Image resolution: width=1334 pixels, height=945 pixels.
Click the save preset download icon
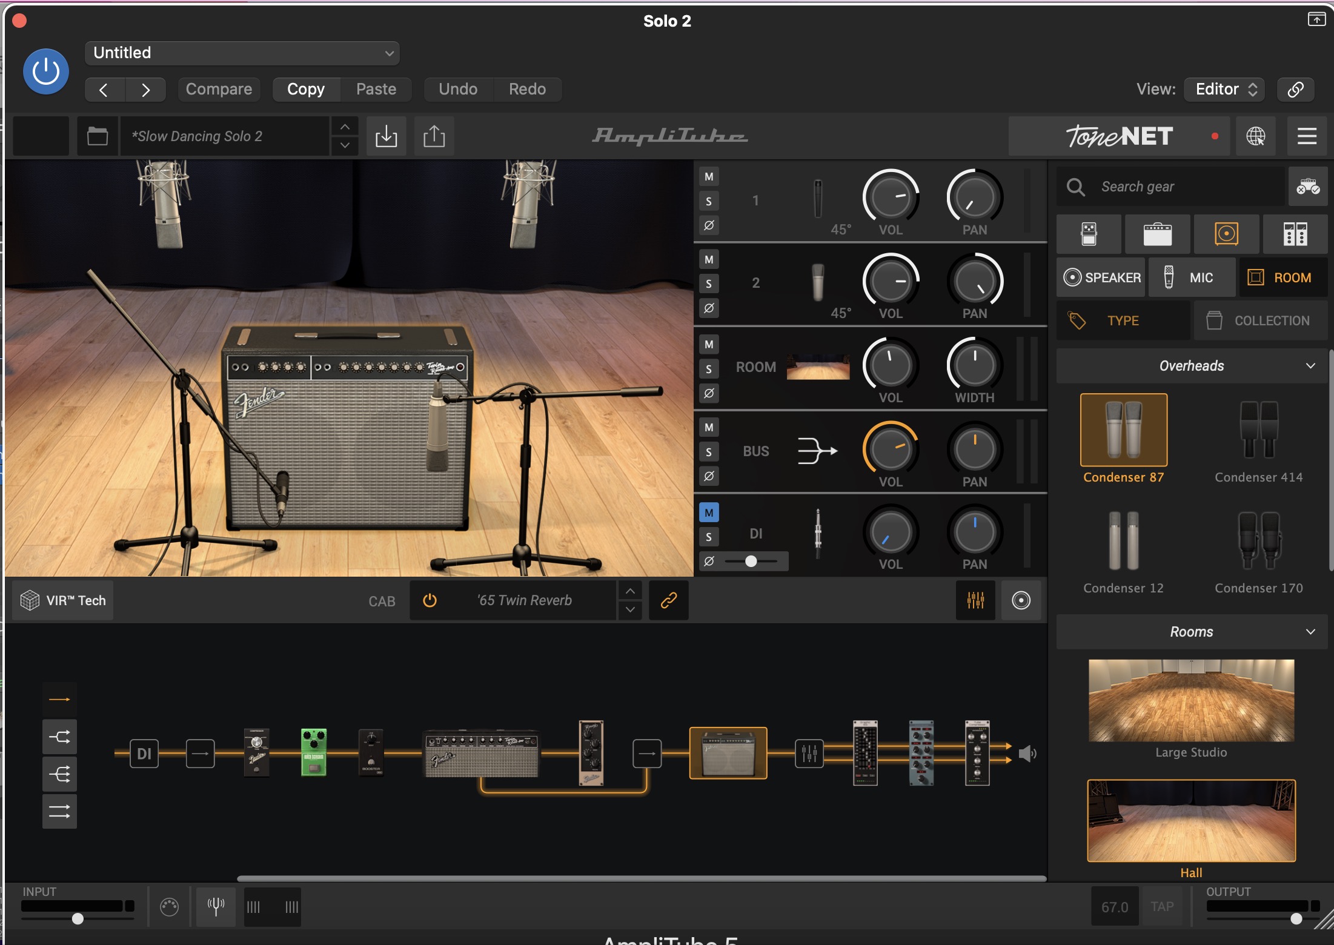pyautogui.click(x=386, y=136)
